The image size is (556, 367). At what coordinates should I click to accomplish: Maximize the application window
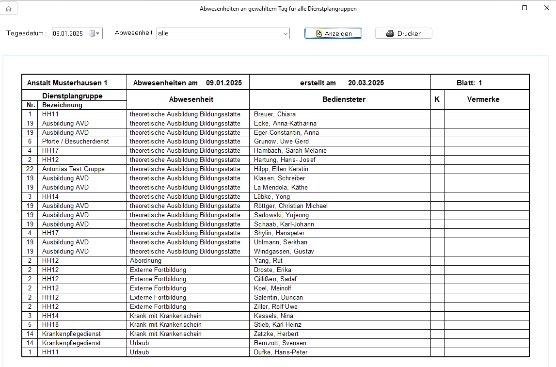(524, 8)
